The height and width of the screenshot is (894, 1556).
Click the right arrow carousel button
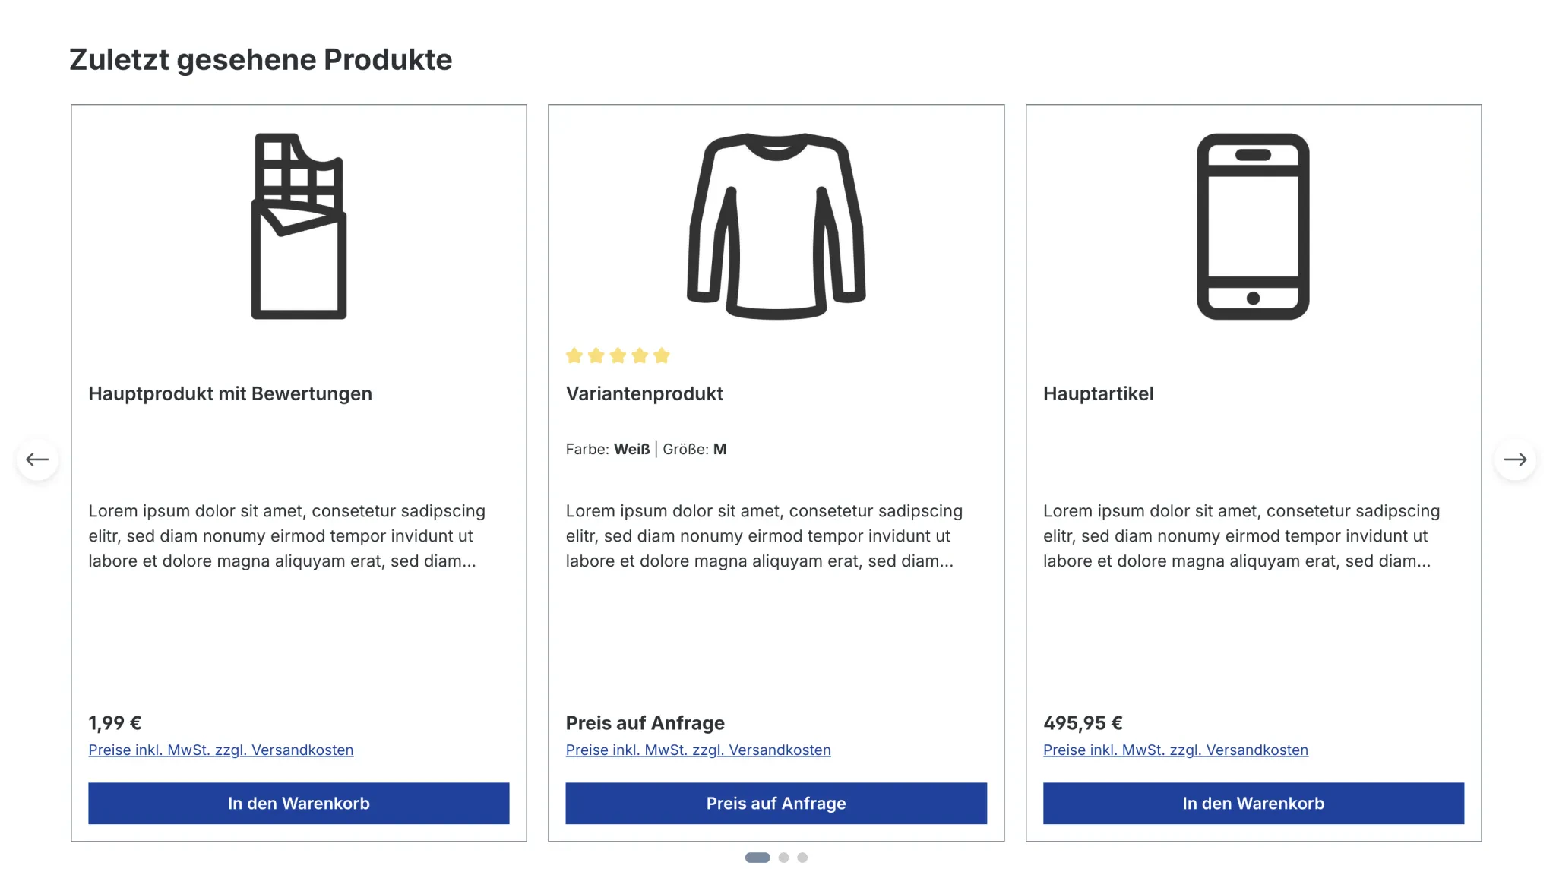pos(1515,460)
